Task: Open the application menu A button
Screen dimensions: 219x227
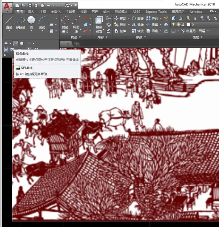Action: pyautogui.click(x=7, y=7)
